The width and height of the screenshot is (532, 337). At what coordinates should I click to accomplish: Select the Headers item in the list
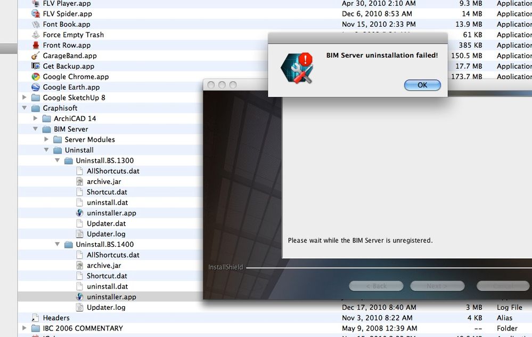point(55,317)
